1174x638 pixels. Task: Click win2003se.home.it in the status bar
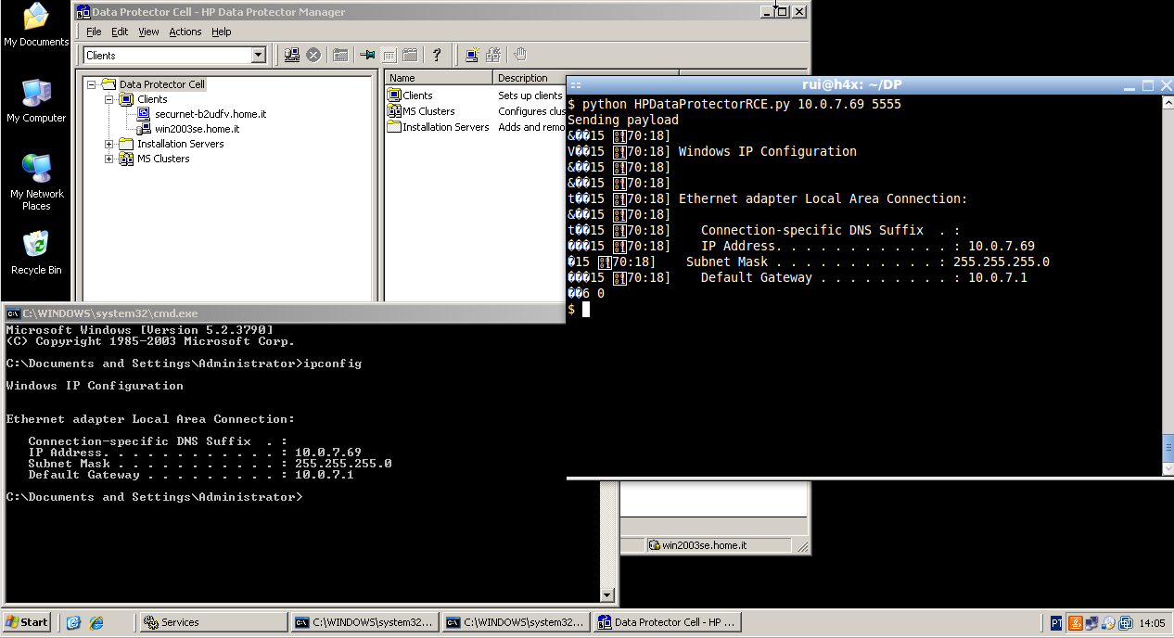(x=704, y=545)
